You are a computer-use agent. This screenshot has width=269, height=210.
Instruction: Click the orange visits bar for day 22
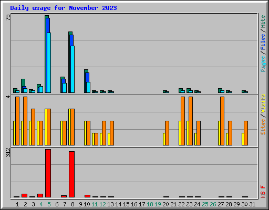[x=183, y=121]
